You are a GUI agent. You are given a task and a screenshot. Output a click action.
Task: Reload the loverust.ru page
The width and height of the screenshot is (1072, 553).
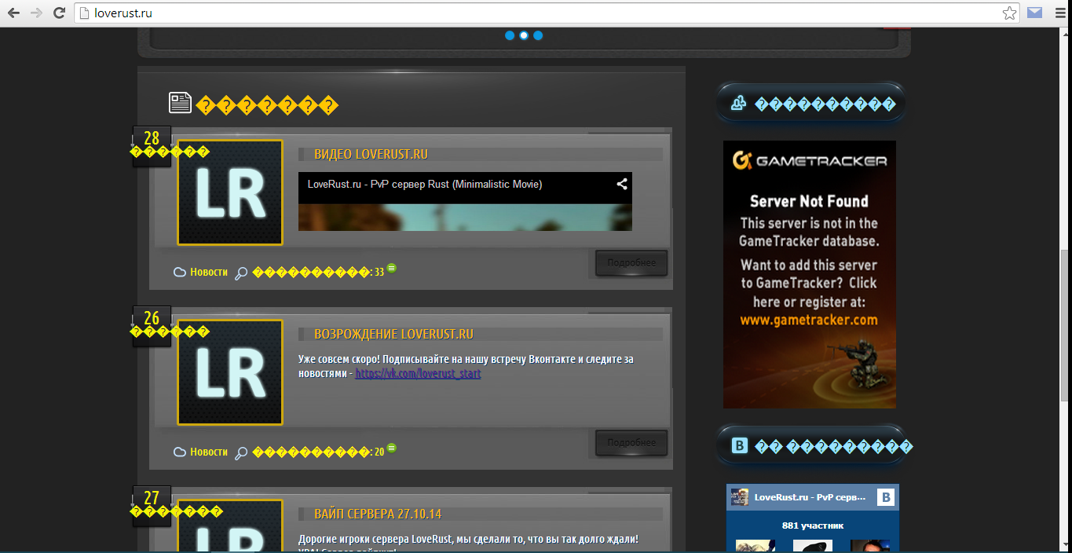(59, 13)
